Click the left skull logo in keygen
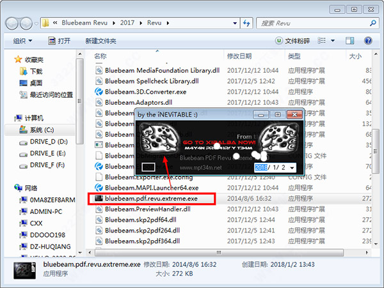Viewport: 384px width, 288px height. click(x=159, y=137)
